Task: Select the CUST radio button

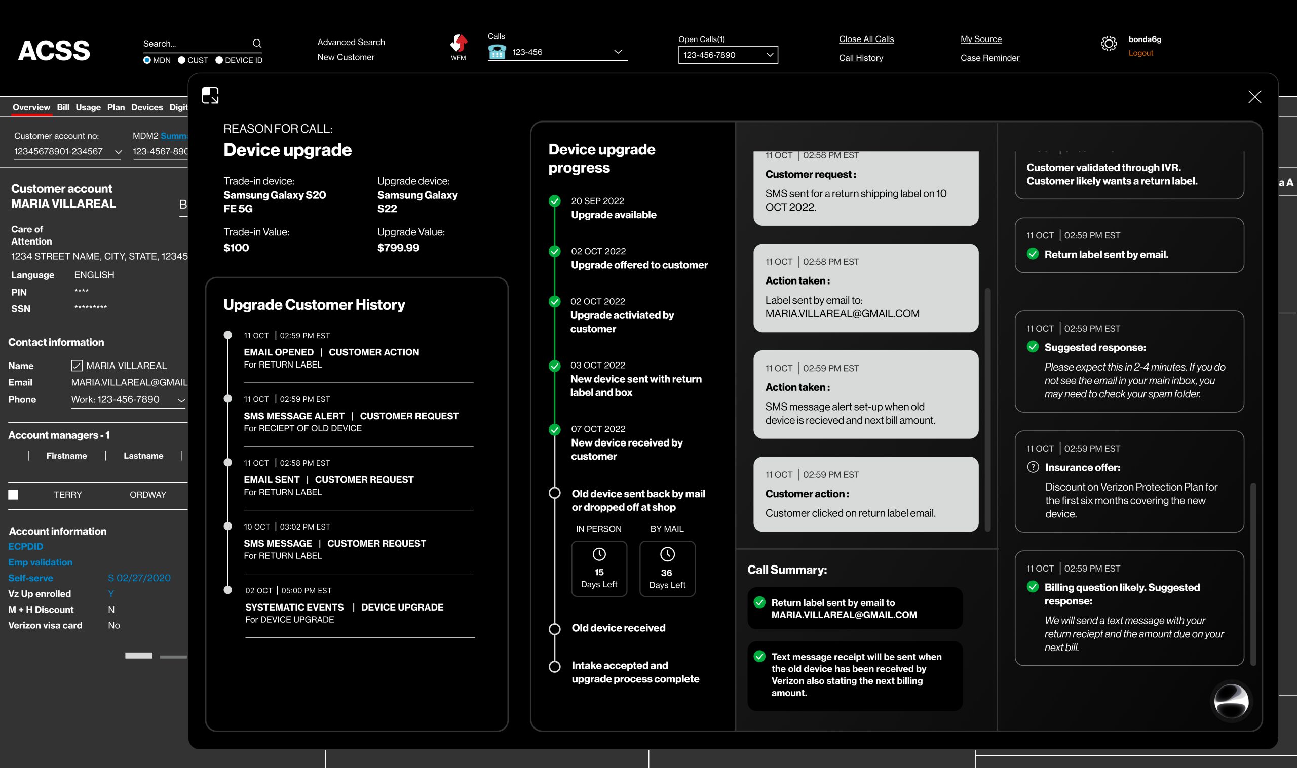Action: pyautogui.click(x=182, y=60)
